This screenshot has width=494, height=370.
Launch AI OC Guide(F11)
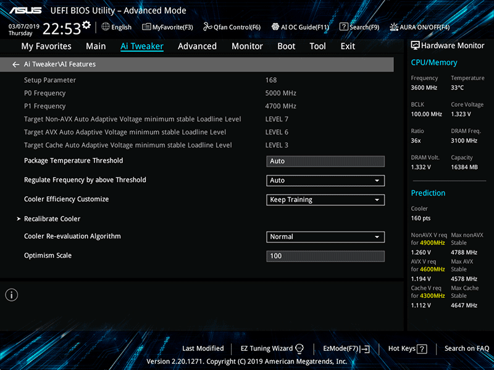pos(301,27)
